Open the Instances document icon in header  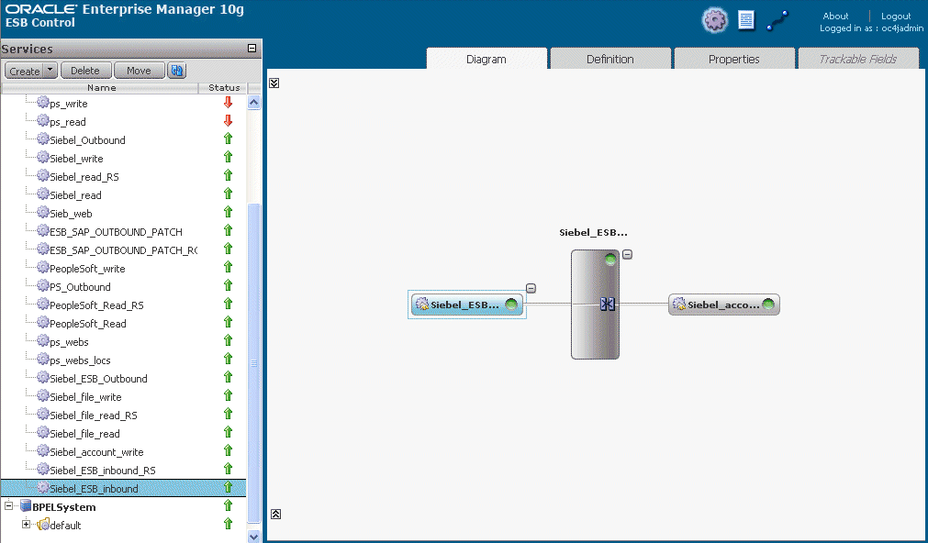coord(746,20)
